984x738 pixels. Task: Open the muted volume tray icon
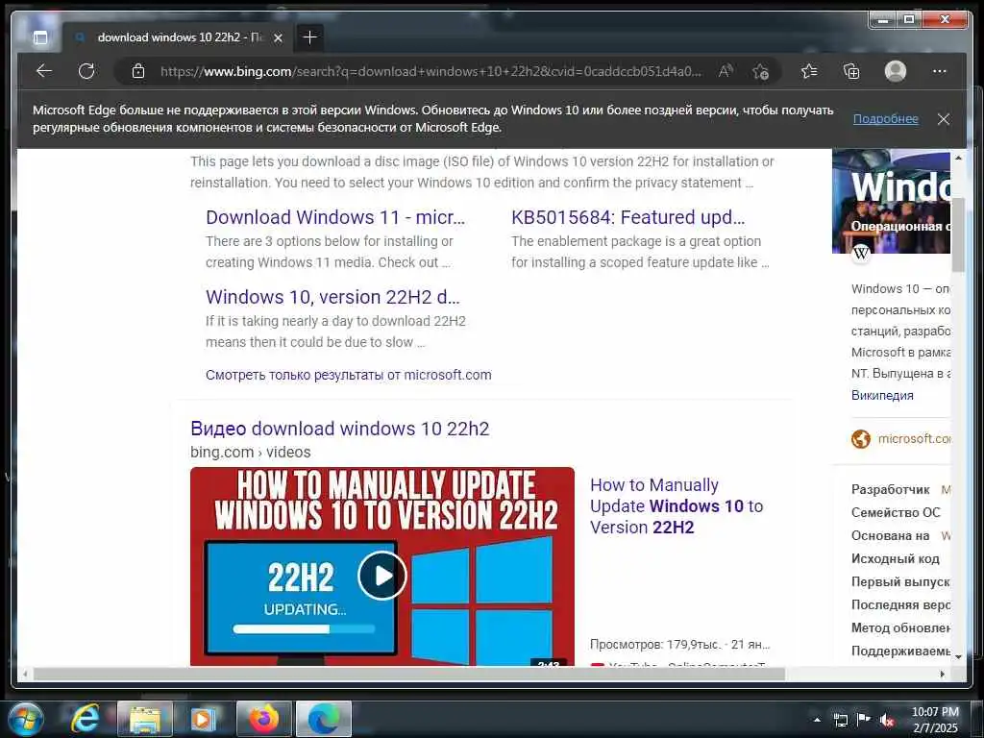click(886, 720)
